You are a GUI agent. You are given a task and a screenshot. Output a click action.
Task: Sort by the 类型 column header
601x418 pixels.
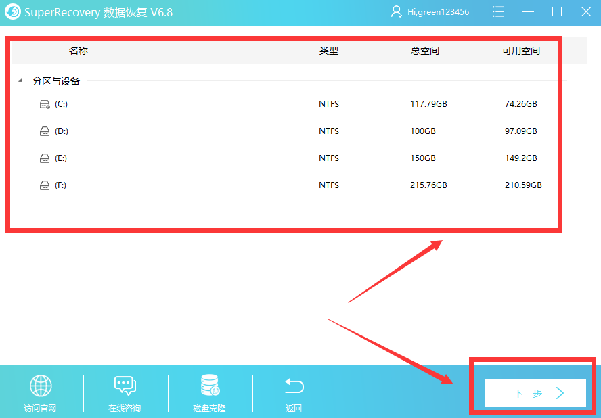pyautogui.click(x=329, y=51)
